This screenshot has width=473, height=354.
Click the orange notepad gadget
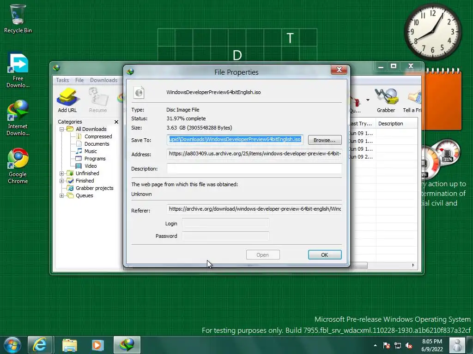[443, 100]
